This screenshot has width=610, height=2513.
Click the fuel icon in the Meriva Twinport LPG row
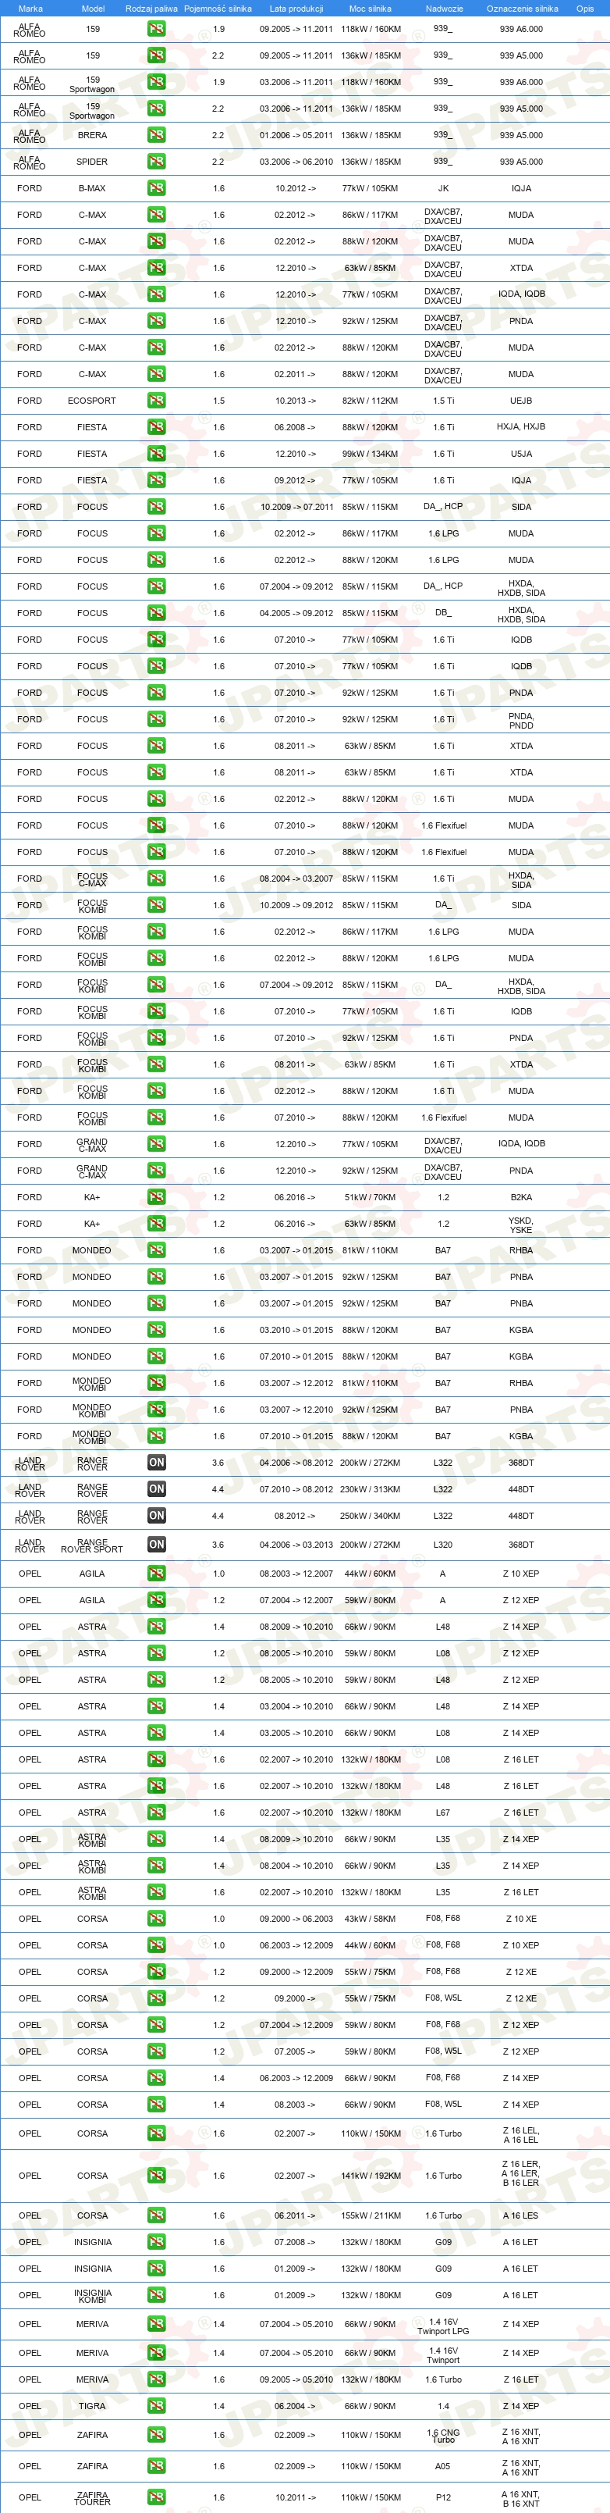click(x=156, y=2324)
